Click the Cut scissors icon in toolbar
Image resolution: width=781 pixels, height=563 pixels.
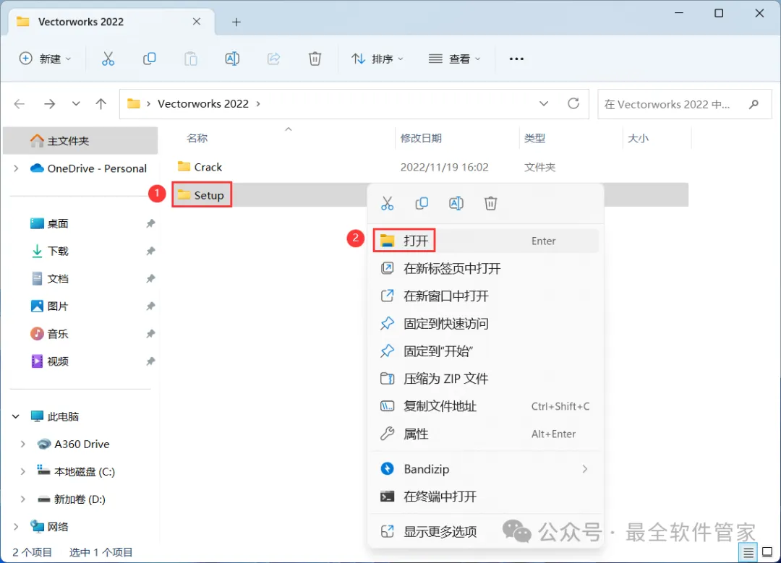[108, 59]
